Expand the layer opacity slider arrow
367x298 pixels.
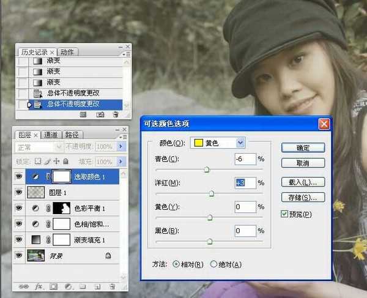(121, 147)
